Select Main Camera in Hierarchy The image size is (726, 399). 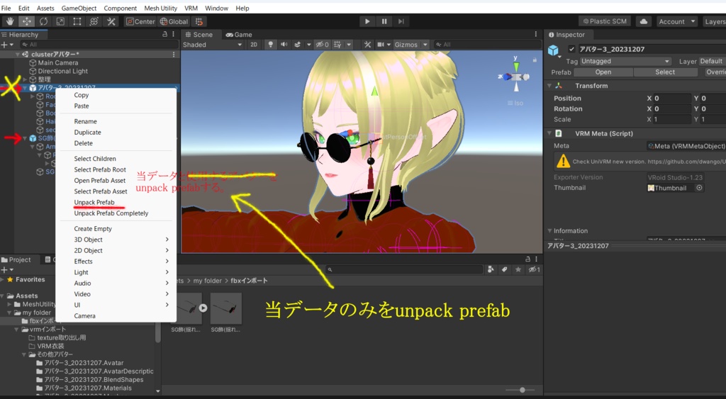point(58,63)
